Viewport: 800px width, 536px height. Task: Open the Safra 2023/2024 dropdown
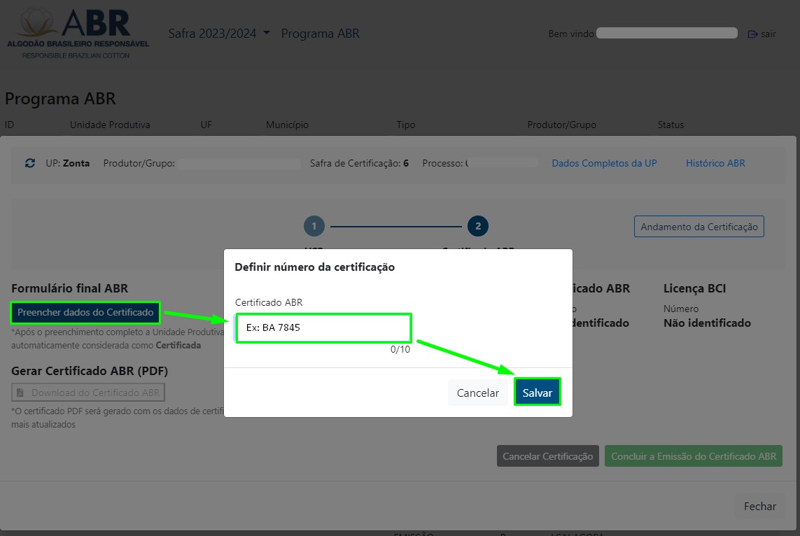[x=219, y=34]
